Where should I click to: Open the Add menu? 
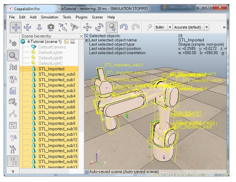(33, 17)
